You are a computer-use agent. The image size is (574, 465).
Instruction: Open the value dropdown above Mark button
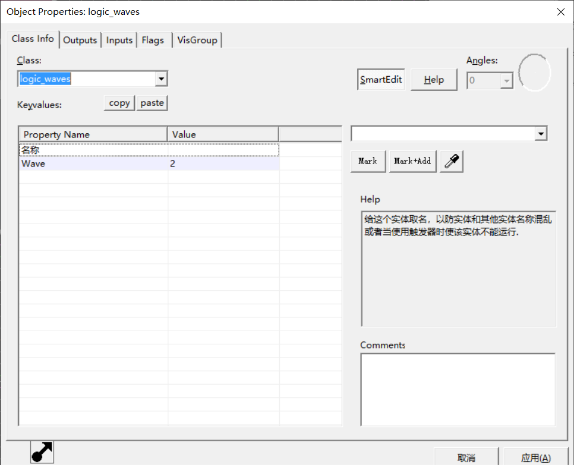pos(540,134)
